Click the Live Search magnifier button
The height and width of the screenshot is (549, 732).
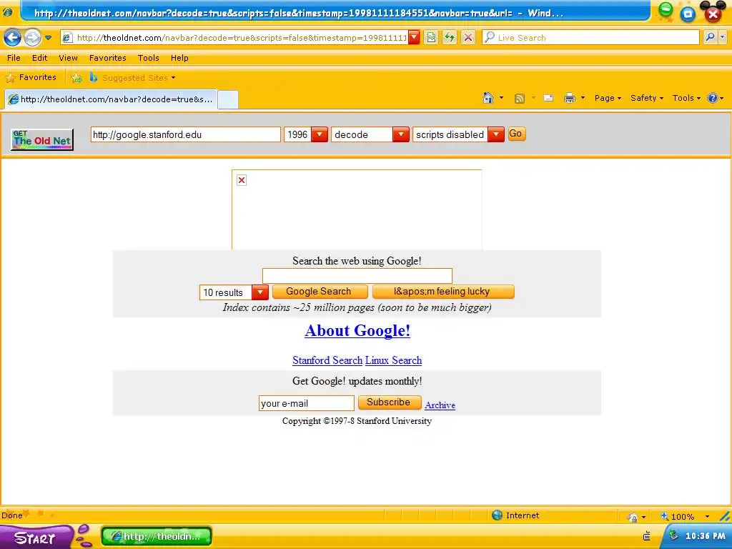(x=710, y=37)
